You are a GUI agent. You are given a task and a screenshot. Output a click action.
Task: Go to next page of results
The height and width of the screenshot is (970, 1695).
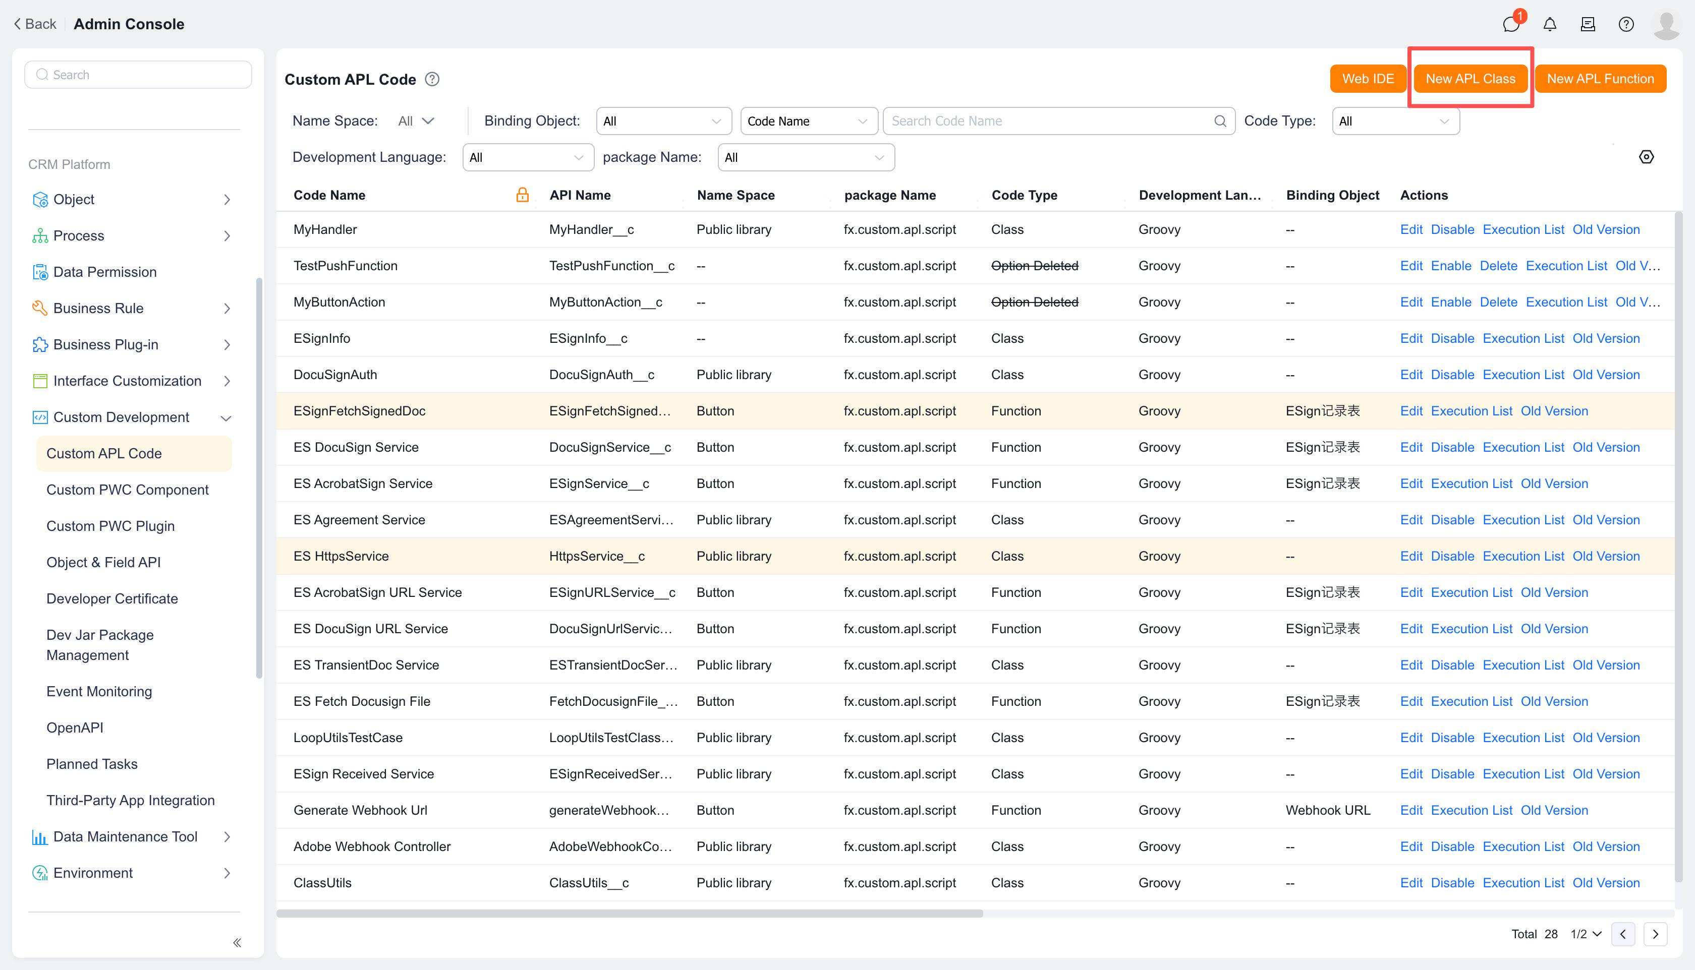1655,934
